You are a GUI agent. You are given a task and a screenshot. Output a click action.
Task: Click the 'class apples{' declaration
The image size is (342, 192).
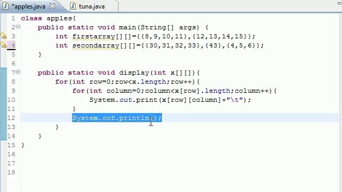pos(48,18)
